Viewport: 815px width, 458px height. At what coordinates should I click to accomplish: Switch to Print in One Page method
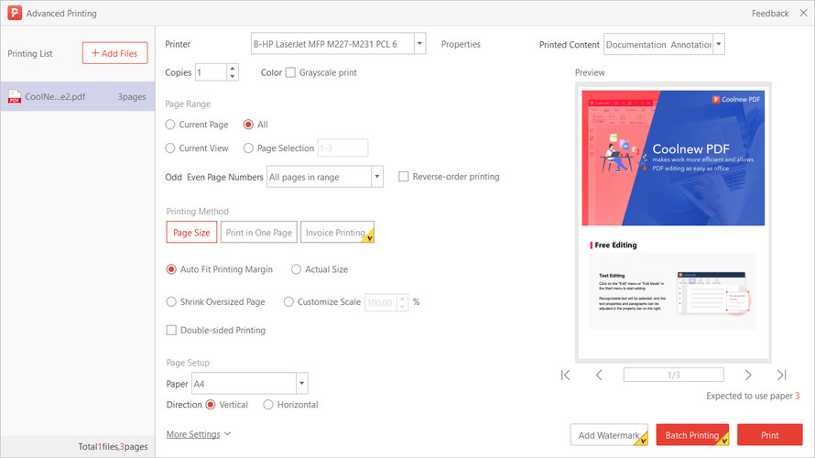[x=258, y=233]
